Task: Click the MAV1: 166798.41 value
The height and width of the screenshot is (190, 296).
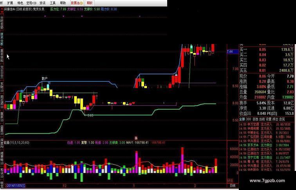Action: point(137,142)
